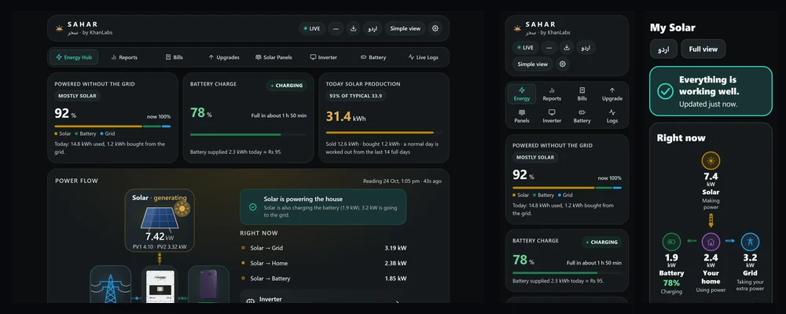Open the Inverter tab in the wide desktop nav bar
This screenshot has width=786, height=314.
pyautogui.click(x=323, y=57)
